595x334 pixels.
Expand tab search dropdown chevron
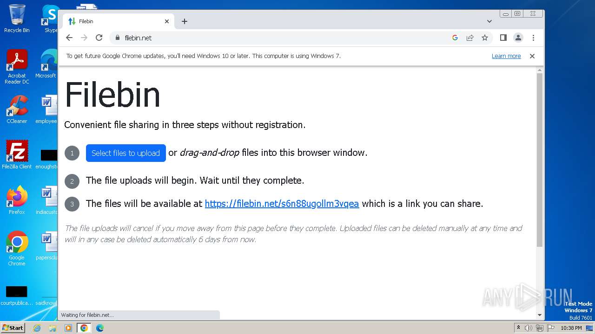click(x=489, y=21)
